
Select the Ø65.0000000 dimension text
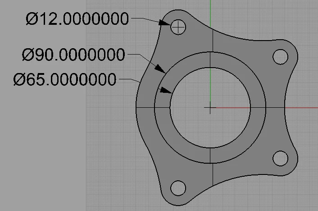point(65,79)
